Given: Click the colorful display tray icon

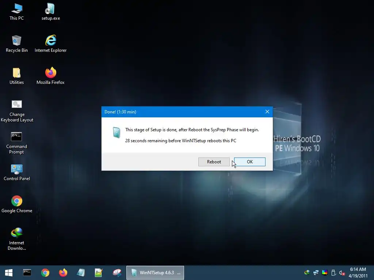Looking at the screenshot, I should [325, 272].
